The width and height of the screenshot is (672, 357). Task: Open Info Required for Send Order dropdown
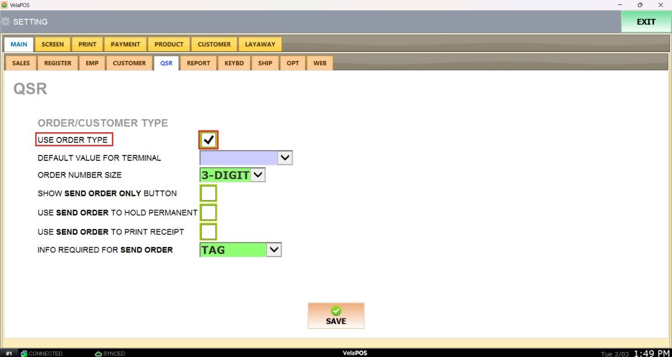point(274,250)
